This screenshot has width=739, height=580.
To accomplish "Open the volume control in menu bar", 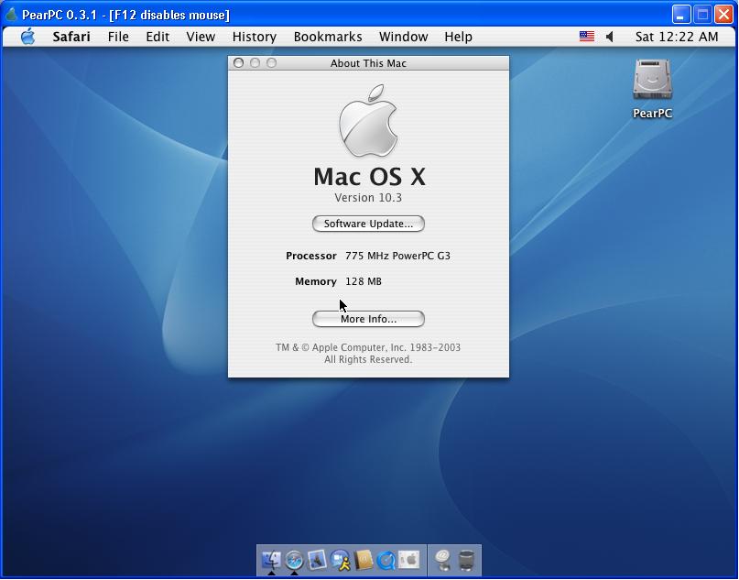I will 610,37.
